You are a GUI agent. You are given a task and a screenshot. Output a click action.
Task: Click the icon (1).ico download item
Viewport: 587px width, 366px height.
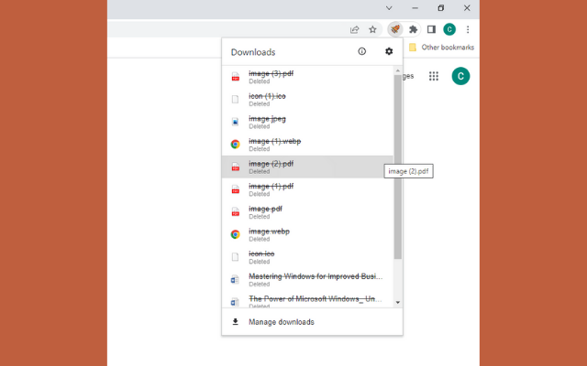point(303,99)
